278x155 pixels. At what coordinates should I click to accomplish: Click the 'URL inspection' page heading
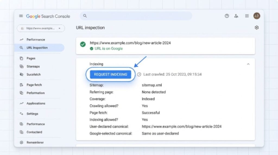point(90,28)
